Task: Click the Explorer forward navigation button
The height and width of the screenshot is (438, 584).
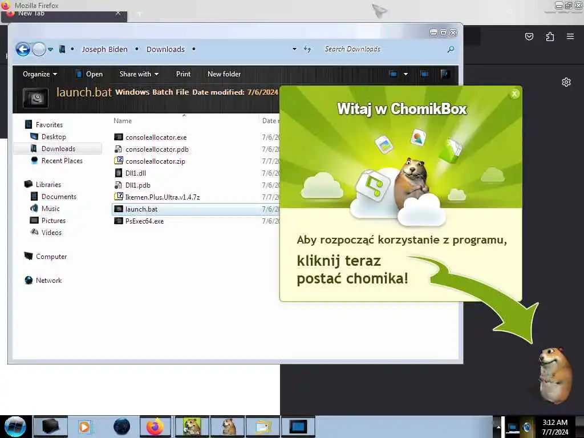Action: tap(39, 49)
